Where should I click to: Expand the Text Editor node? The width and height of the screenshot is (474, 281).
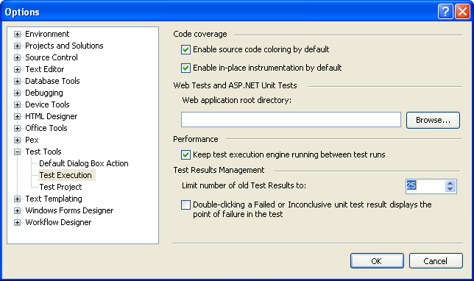(17, 69)
